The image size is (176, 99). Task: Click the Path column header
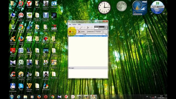(x=92, y=34)
